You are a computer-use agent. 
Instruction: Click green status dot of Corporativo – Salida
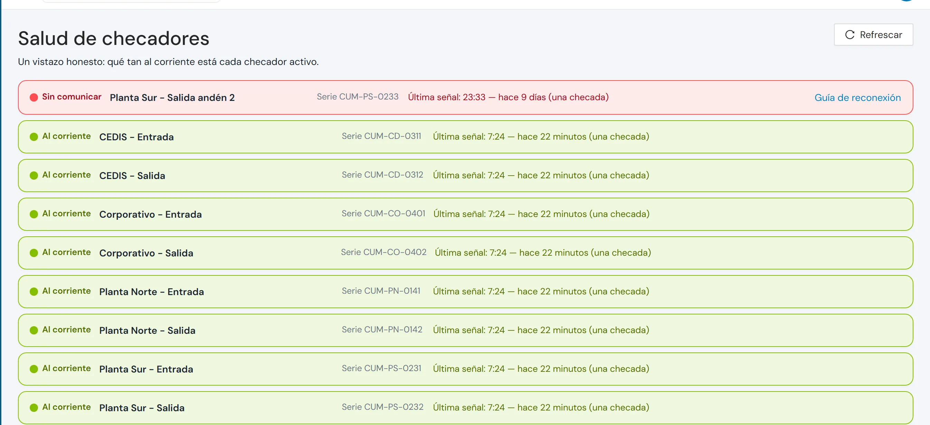tap(34, 253)
